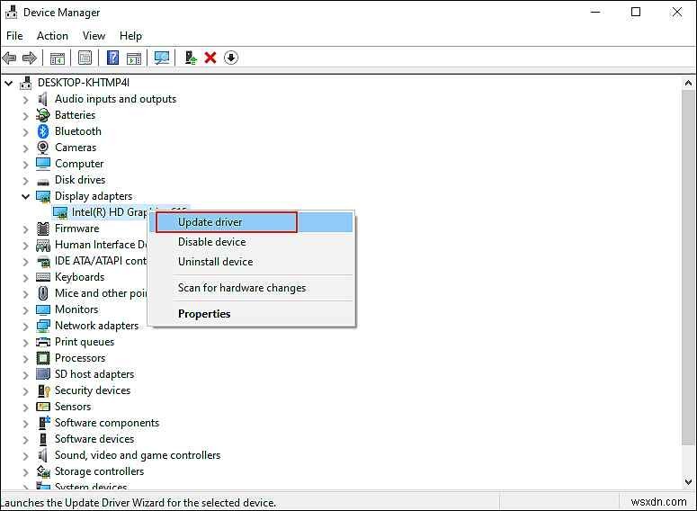
Task: Open the Help menu
Action: coord(130,36)
